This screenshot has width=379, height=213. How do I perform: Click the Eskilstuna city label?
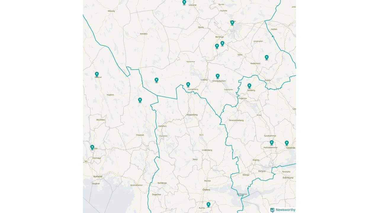pyautogui.click(x=288, y=178)
